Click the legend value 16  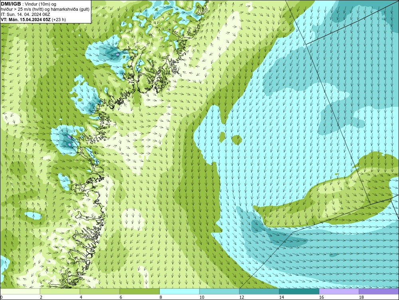click(321, 297)
